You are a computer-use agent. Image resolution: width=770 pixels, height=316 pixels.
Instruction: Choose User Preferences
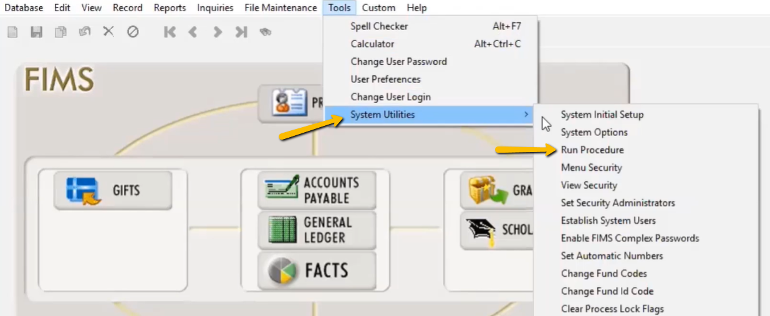tap(430, 79)
